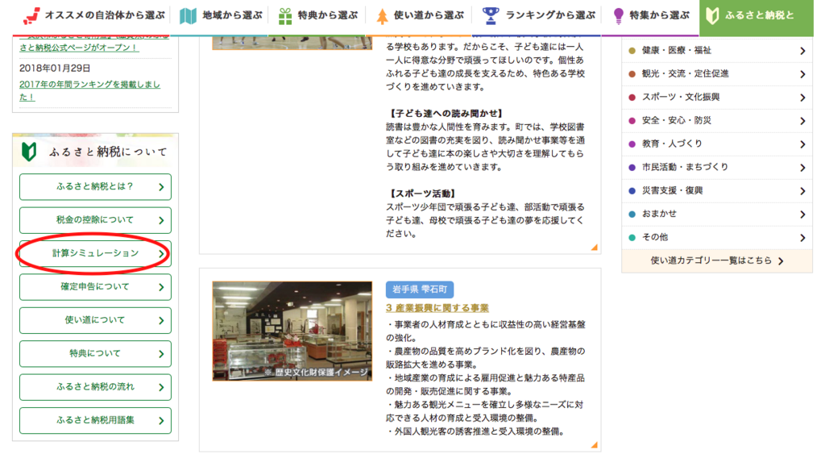Image resolution: width=825 pixels, height=454 pixels.
Task: Click orange corner triangle on 産業振興 card
Action: [595, 445]
